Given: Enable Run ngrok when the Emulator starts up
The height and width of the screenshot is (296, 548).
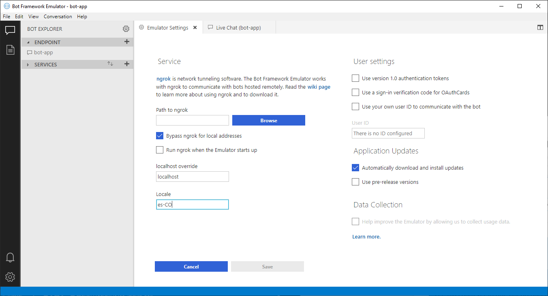Looking at the screenshot, I should (x=160, y=150).
